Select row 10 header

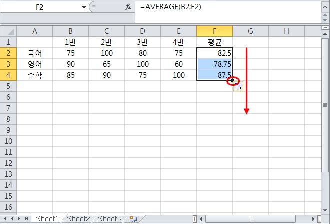coord(8,141)
